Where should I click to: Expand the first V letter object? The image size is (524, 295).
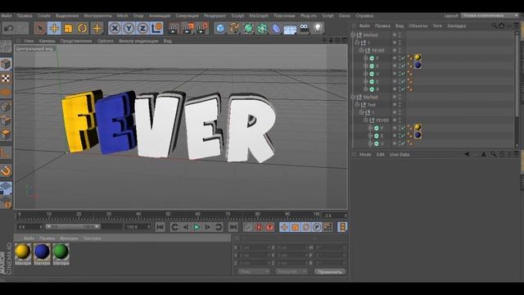(366, 74)
